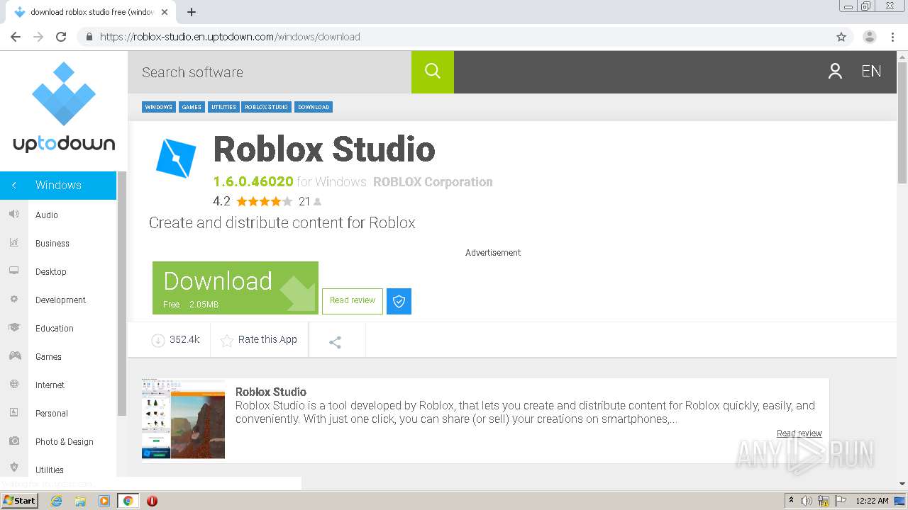Viewport: 908px width, 510px height.
Task: Click the Desktop category monitor icon
Action: pos(13,271)
